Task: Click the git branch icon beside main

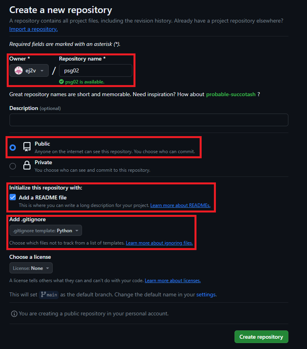Action: tap(43, 295)
